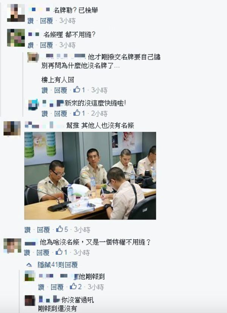Click thumbs-up count under the soldiers photo

click(x=66, y=229)
